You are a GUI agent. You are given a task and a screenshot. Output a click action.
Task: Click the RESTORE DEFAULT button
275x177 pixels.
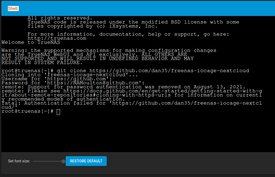point(86,161)
